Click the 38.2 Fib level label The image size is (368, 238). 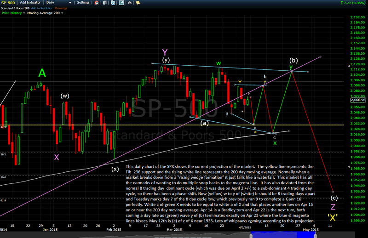pyautogui.click(x=3, y=154)
